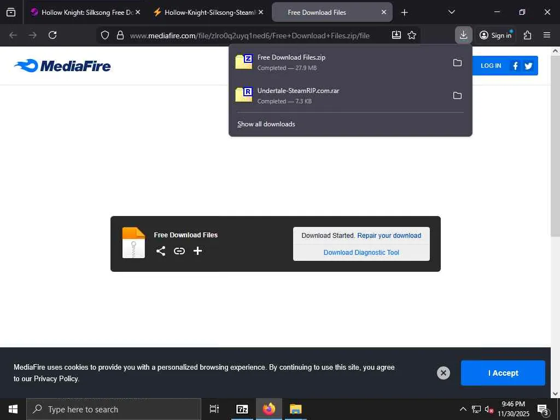Open the notifications action center

coord(543,409)
